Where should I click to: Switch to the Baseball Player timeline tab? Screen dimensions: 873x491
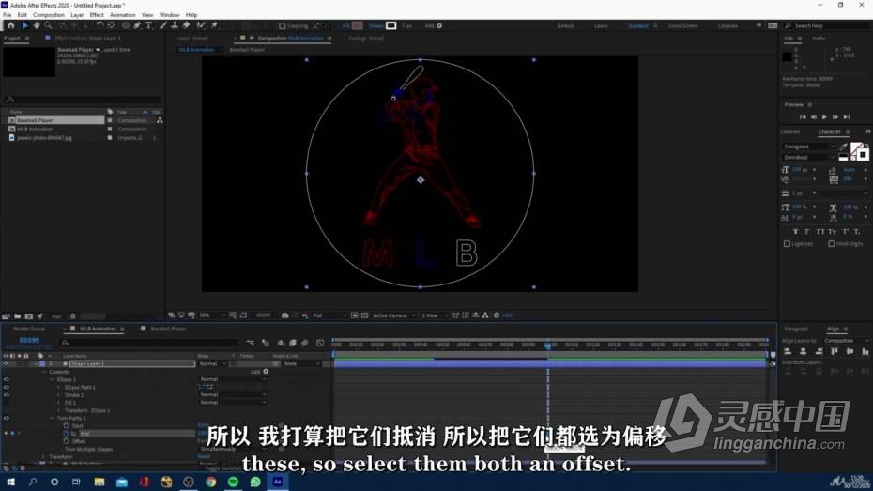point(168,329)
